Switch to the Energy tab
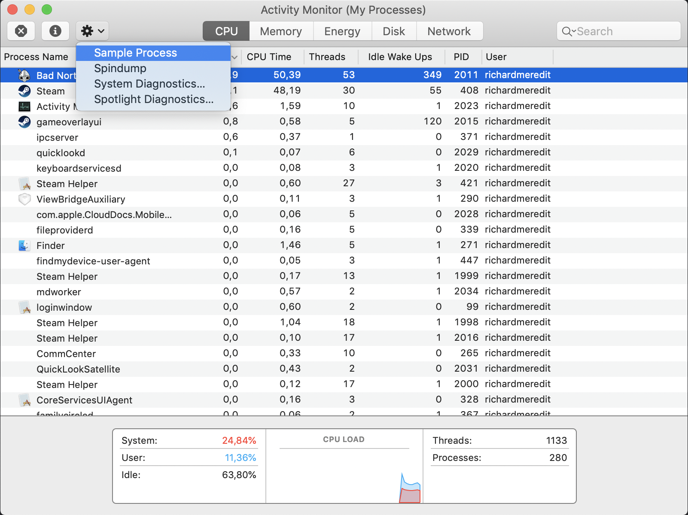The height and width of the screenshot is (515, 688). click(342, 31)
